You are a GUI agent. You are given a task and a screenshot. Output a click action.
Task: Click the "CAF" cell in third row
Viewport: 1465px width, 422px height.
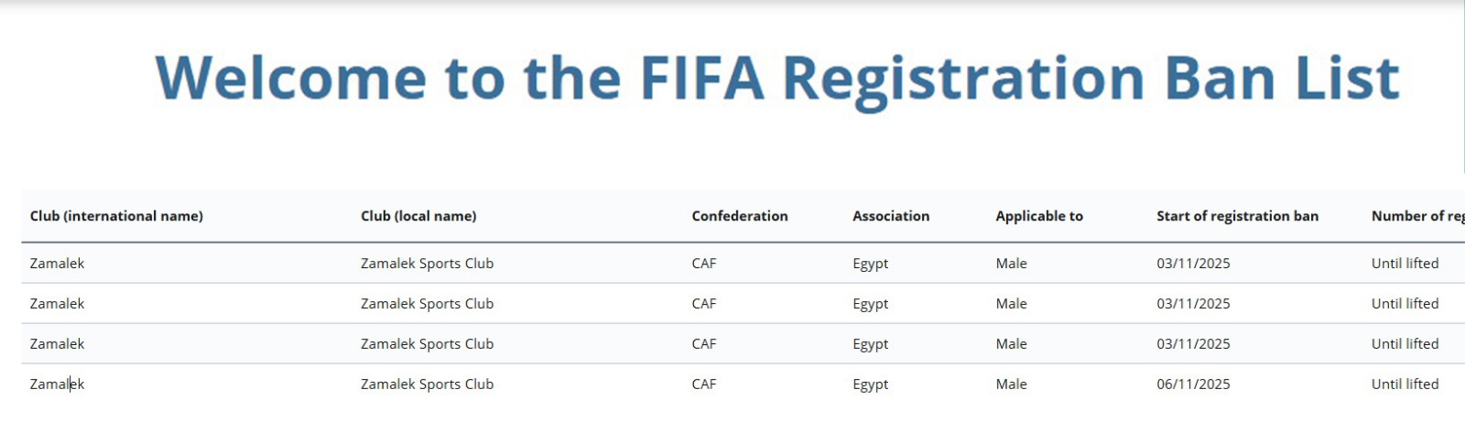click(704, 344)
